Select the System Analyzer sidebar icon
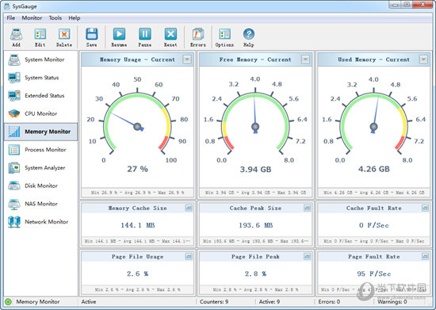 coord(14,167)
